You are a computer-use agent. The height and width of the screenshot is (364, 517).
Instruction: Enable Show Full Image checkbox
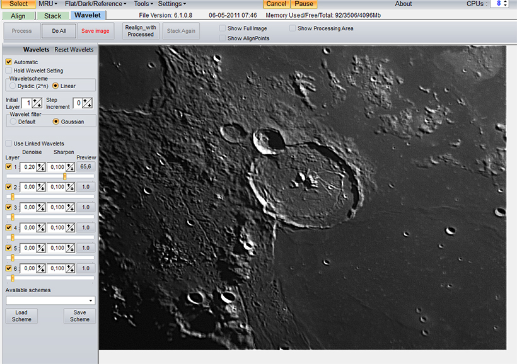223,28
